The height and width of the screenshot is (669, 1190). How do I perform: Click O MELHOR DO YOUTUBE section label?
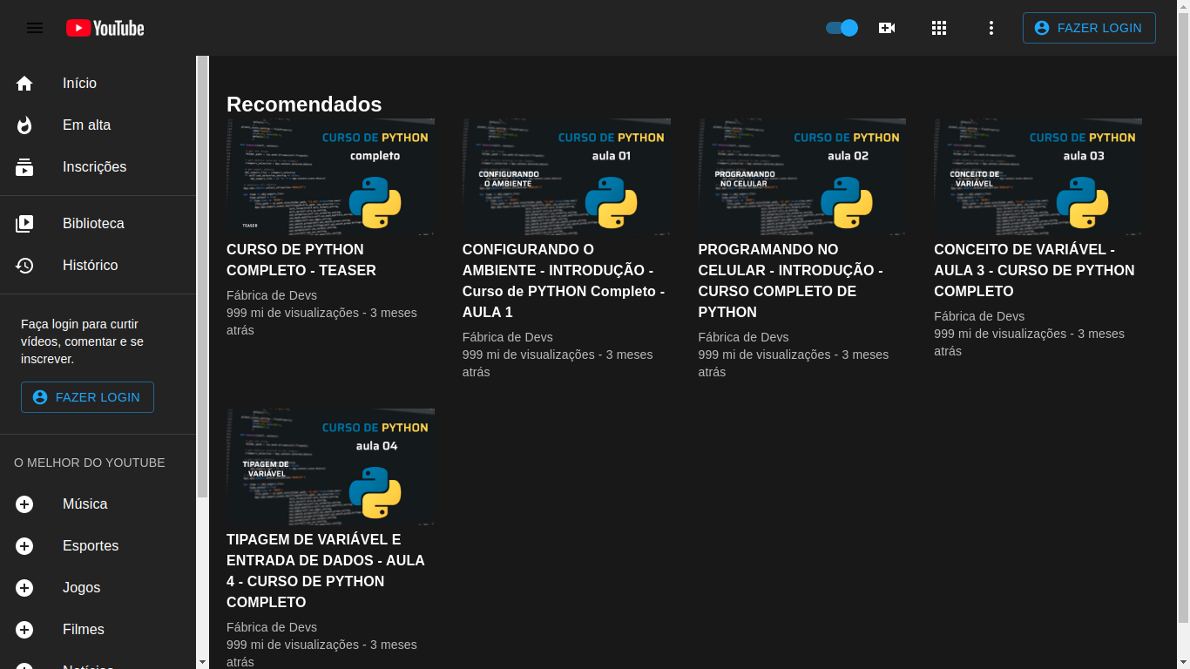[90, 463]
